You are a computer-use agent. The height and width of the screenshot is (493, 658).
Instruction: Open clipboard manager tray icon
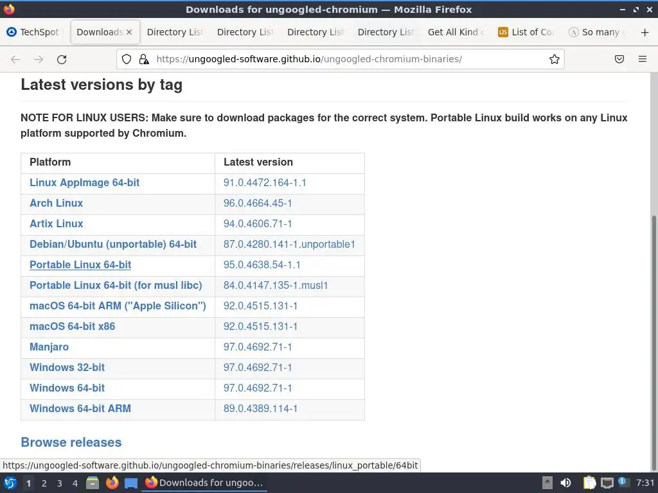click(589, 483)
